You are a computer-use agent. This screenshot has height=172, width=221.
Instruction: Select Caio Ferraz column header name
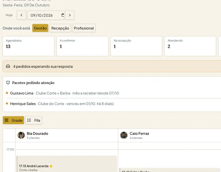pyautogui.click(x=139, y=133)
